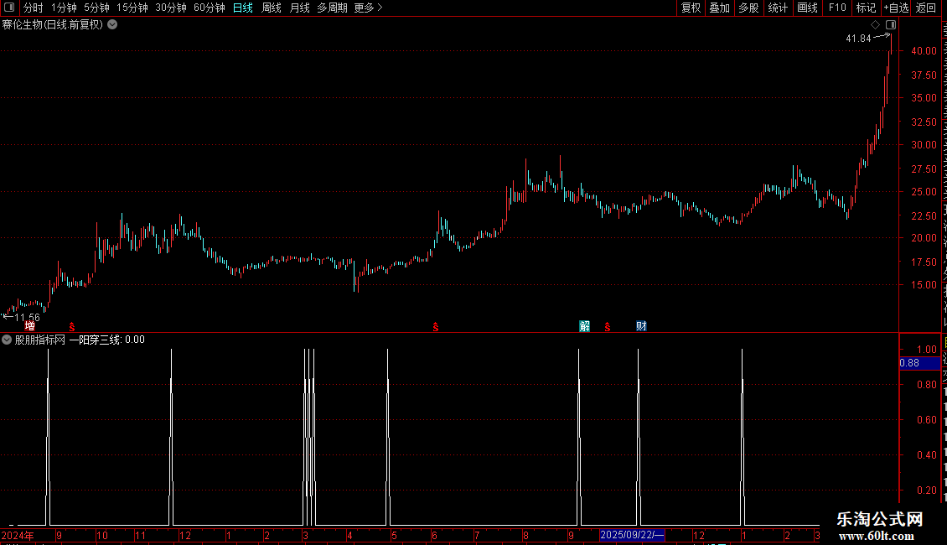Click the 0.60 indicator axis label
The image size is (947, 545).
927,420
